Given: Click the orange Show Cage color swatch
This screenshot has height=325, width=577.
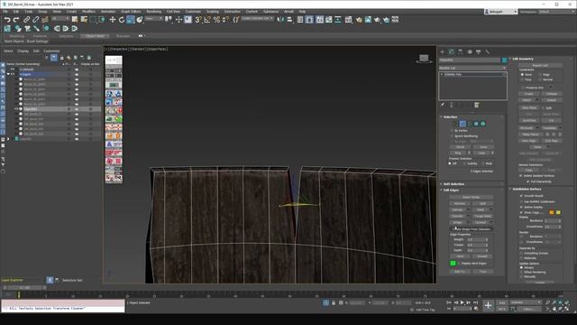Looking at the screenshot, I should pyautogui.click(x=551, y=213).
